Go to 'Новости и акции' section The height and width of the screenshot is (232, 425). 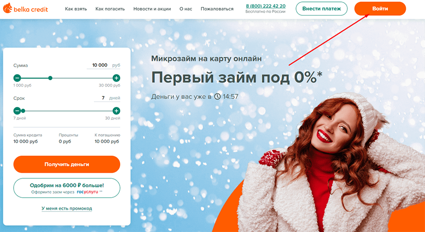(x=152, y=9)
